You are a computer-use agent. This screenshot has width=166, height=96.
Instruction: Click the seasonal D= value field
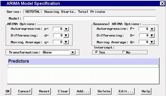tap(144, 35)
